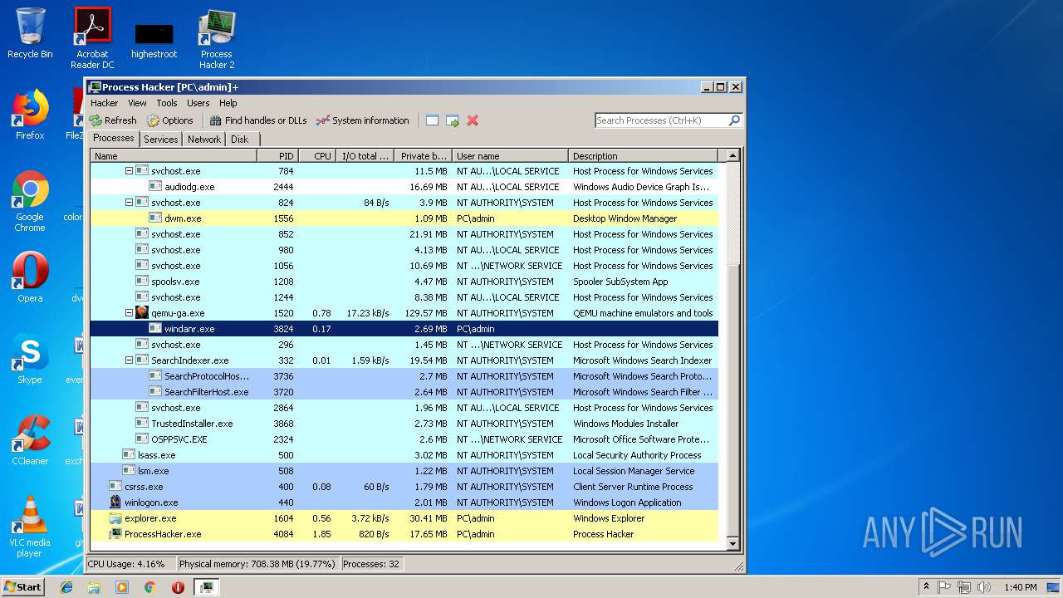Collapse the qemu-ga.exe tree node
This screenshot has width=1063, height=598.
129,313
